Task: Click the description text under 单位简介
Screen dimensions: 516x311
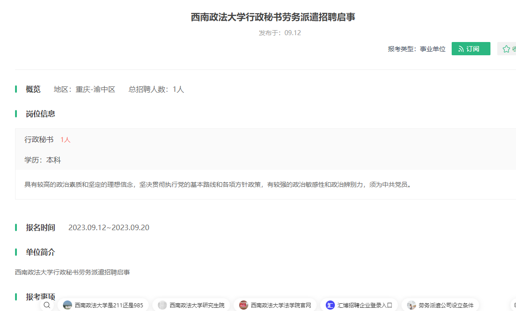Action: coord(73,272)
